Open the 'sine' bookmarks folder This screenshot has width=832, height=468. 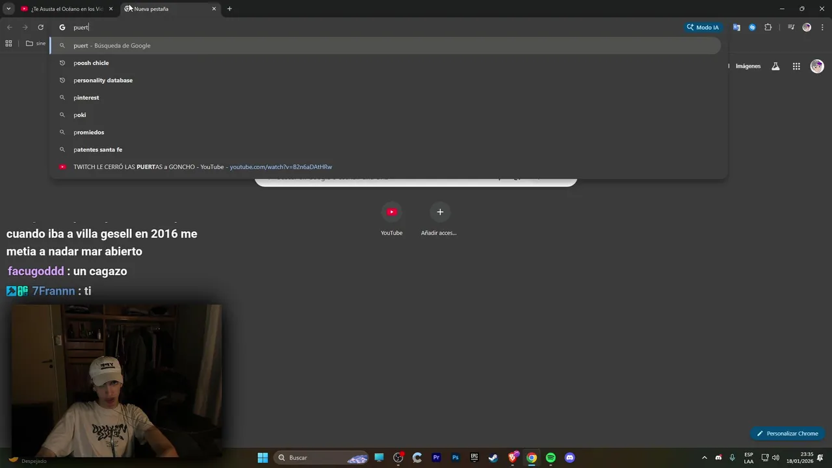click(x=36, y=44)
